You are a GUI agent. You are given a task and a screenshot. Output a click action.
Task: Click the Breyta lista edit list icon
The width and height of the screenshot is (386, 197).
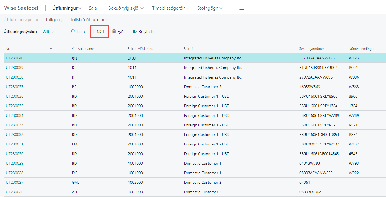[x=135, y=32]
